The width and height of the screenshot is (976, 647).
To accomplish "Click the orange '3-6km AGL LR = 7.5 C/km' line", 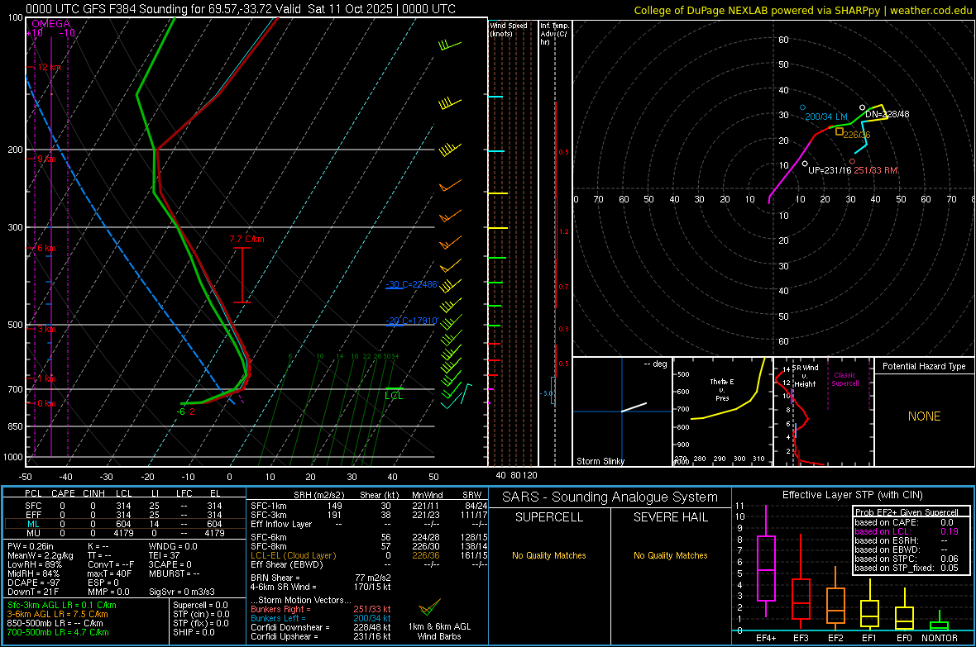I will click(57, 614).
